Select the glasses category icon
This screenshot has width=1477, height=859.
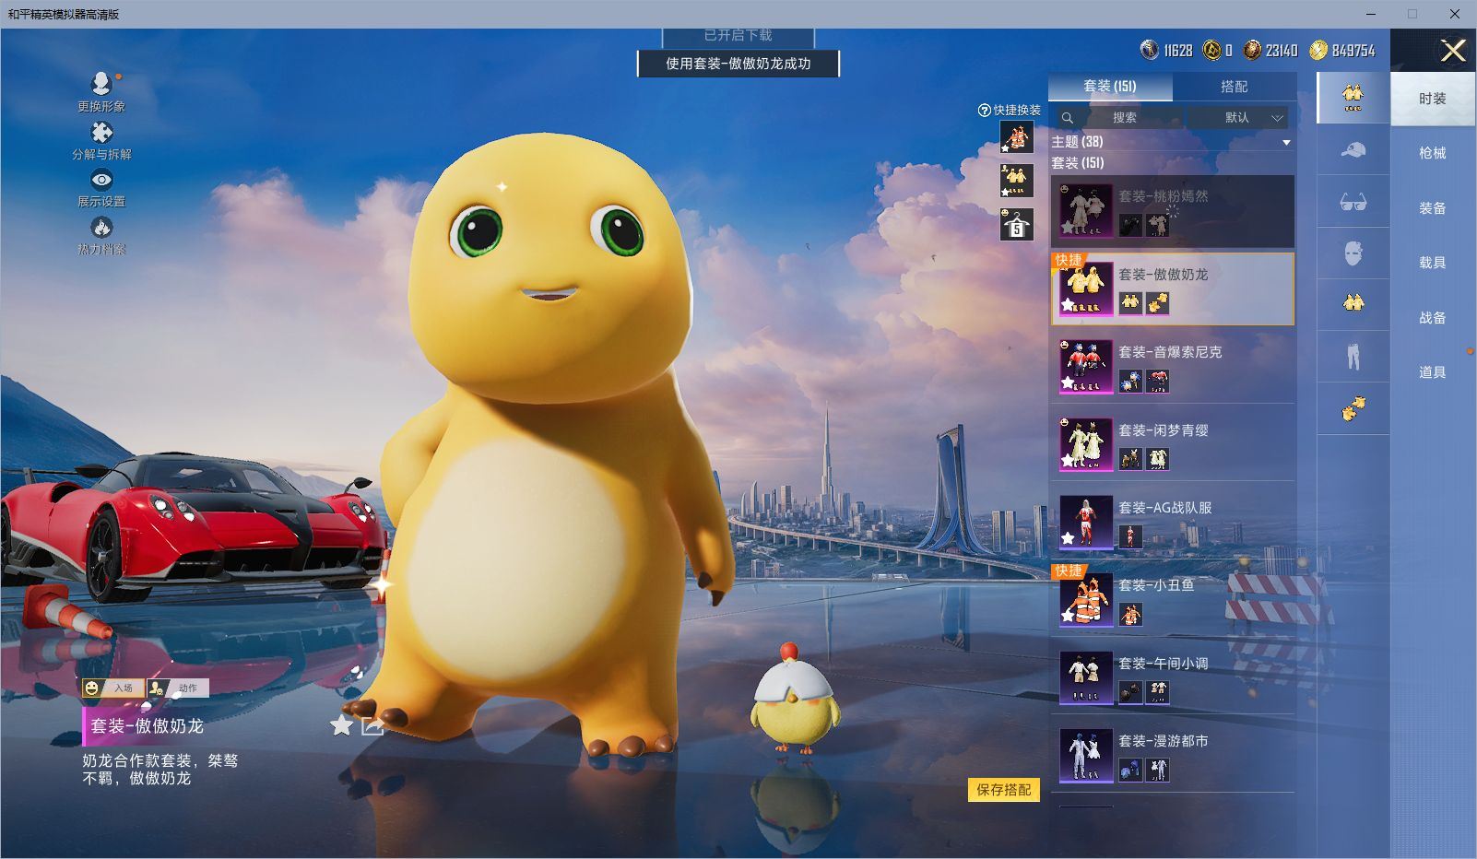(1353, 202)
